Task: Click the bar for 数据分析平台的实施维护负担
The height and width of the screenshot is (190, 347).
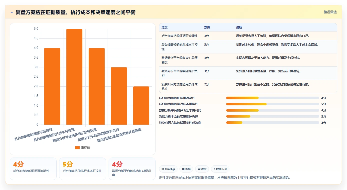Action: pyautogui.click(x=119, y=96)
